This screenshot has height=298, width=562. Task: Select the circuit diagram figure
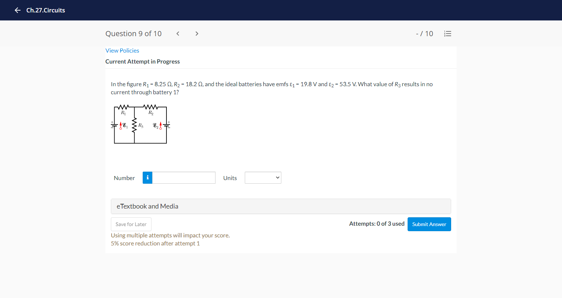click(x=140, y=124)
